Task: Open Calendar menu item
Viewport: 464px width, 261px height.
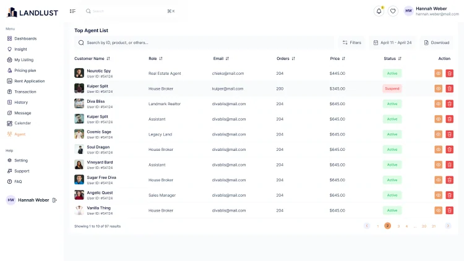Action: [19, 123]
